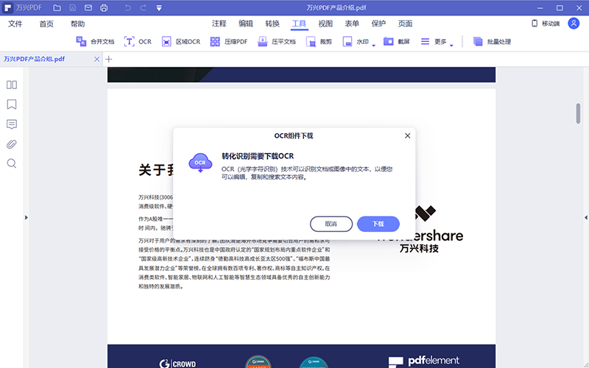Switch to the 注释 tab
Image resolution: width=589 pixels, height=368 pixels.
[x=219, y=24]
